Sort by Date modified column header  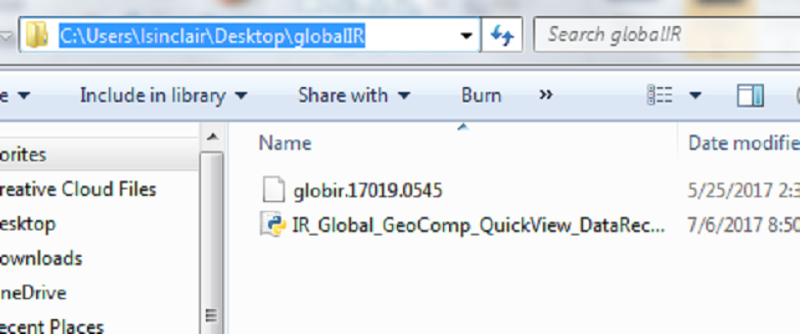(744, 143)
